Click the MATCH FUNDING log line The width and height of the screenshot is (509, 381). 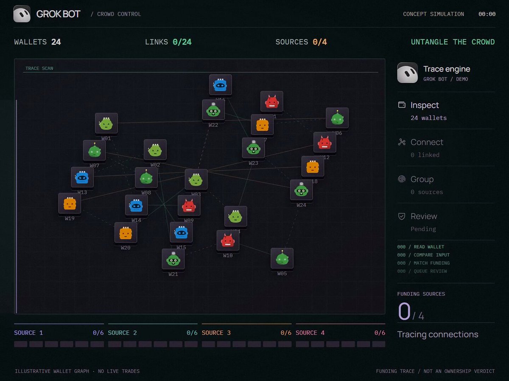click(x=423, y=263)
